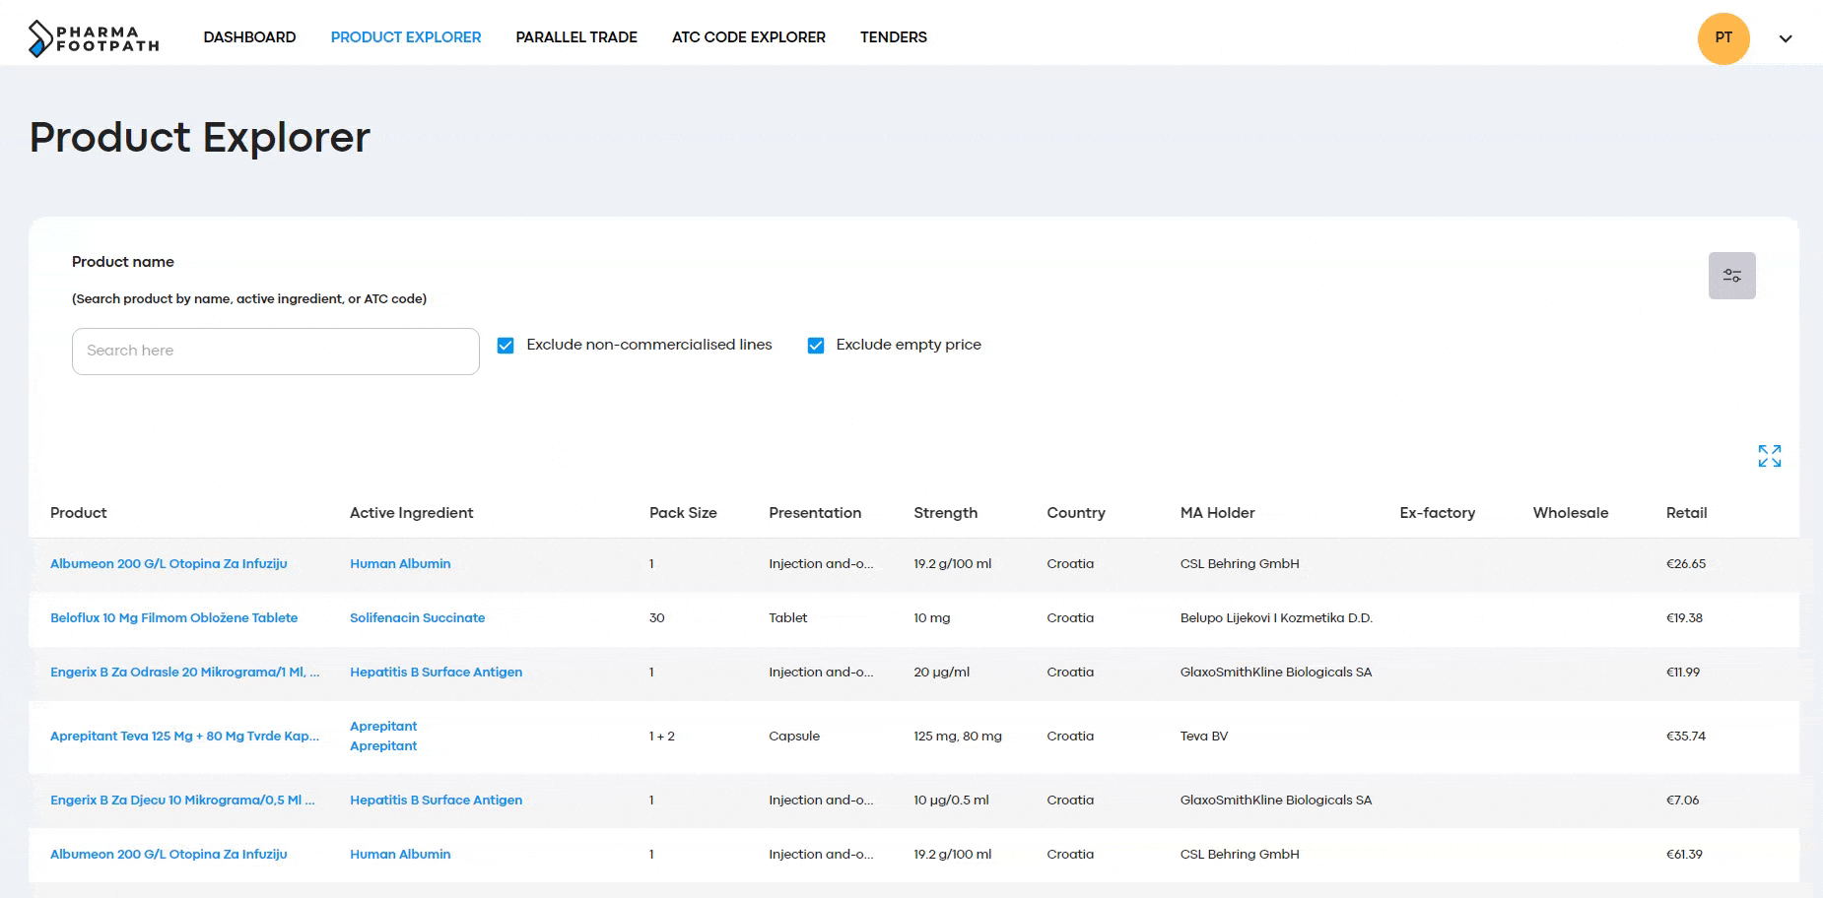Open Beloflux 10 Mg Filmom Obložene Tablete
Screen dimensions: 1823x898
pos(173,618)
